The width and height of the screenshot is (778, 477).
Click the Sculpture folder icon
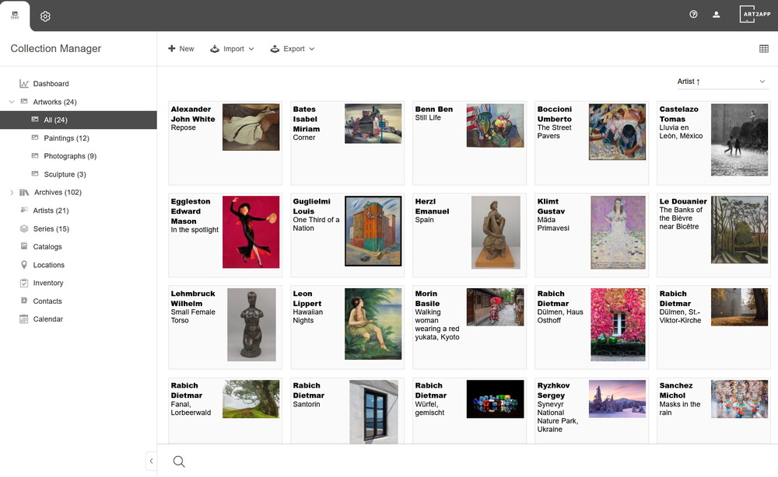point(35,174)
